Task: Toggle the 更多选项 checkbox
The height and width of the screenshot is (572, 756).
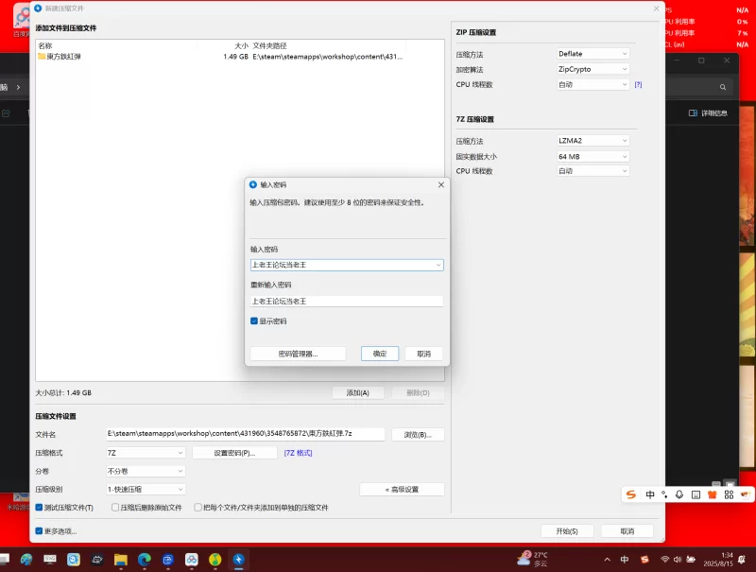Action: coord(39,531)
